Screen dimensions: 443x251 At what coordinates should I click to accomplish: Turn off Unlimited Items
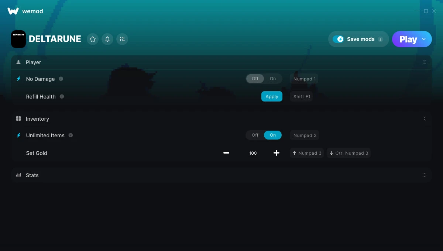tap(255, 135)
